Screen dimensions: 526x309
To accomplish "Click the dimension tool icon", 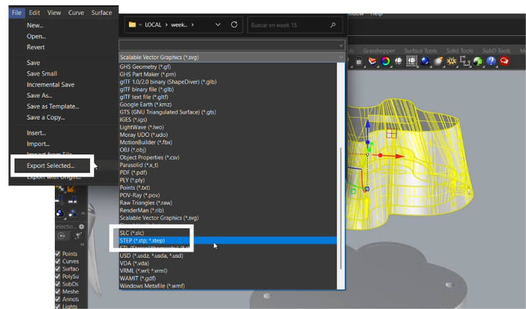I will coord(465,61).
